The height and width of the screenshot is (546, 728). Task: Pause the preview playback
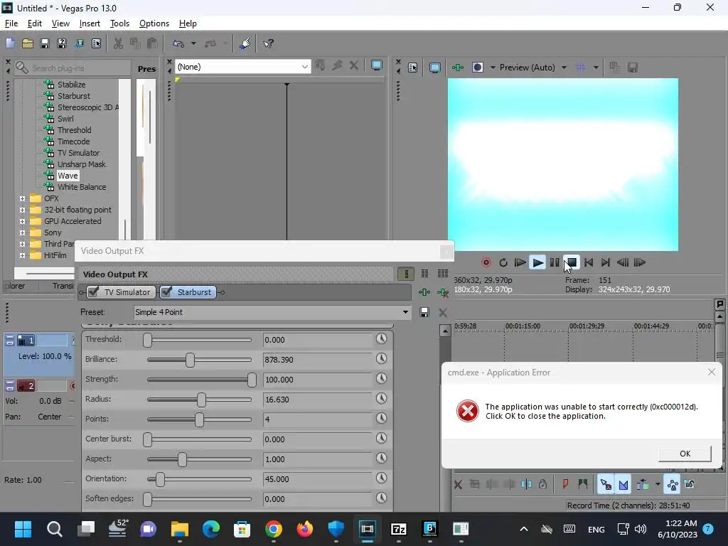pyautogui.click(x=555, y=262)
